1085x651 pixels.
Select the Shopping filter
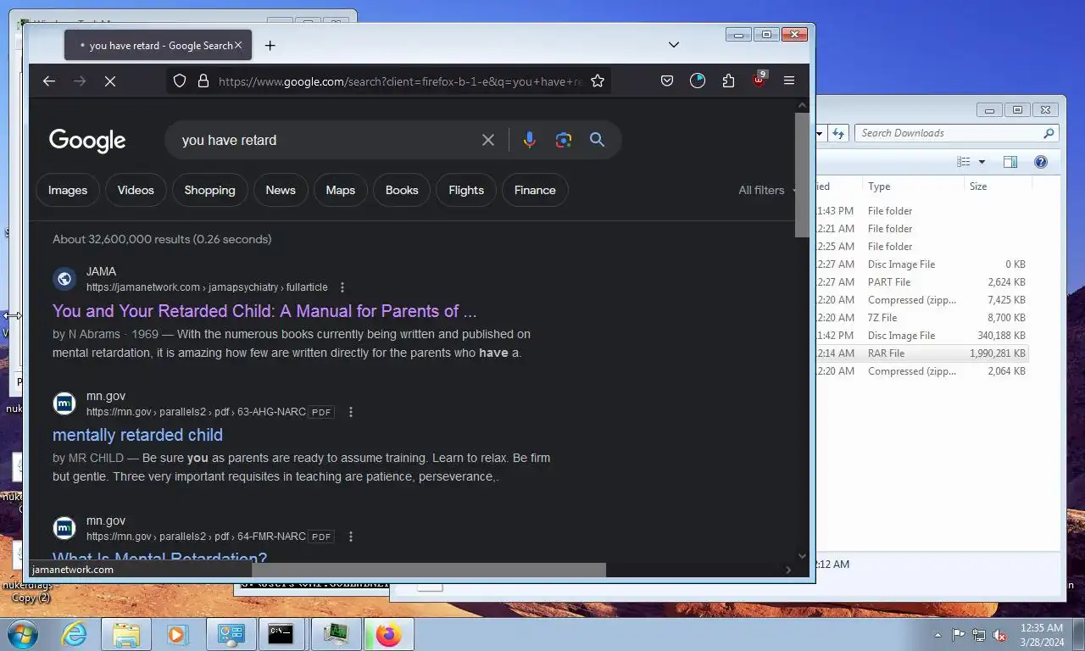point(209,190)
